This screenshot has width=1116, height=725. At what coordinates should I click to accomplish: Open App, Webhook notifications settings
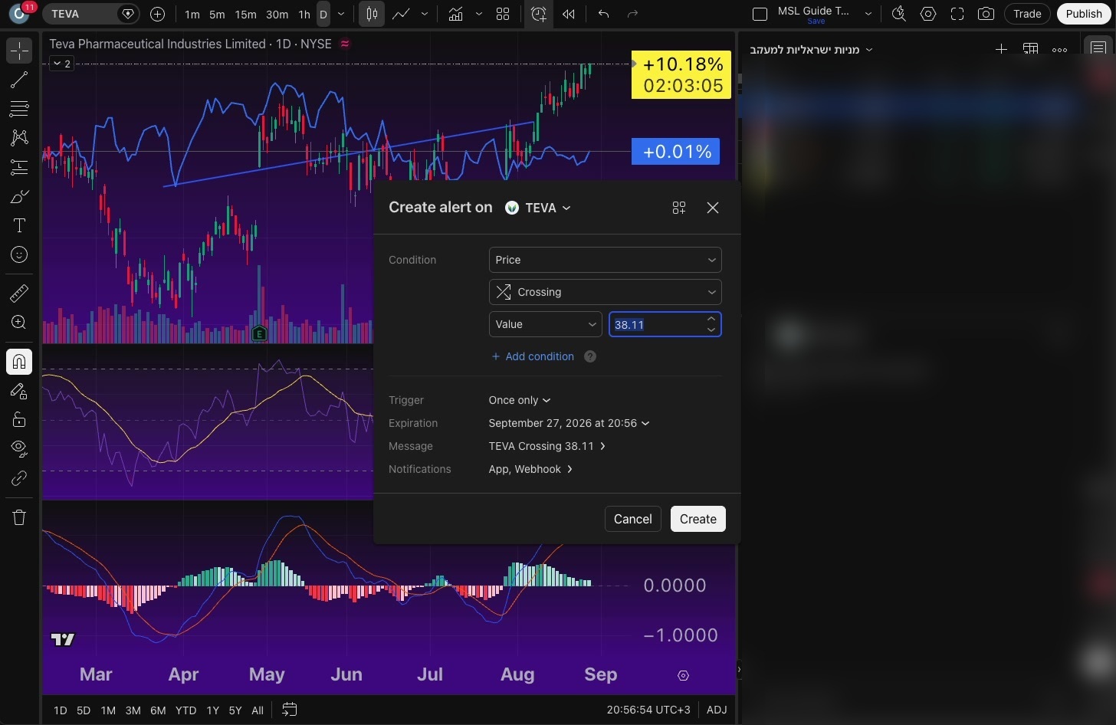(x=530, y=469)
